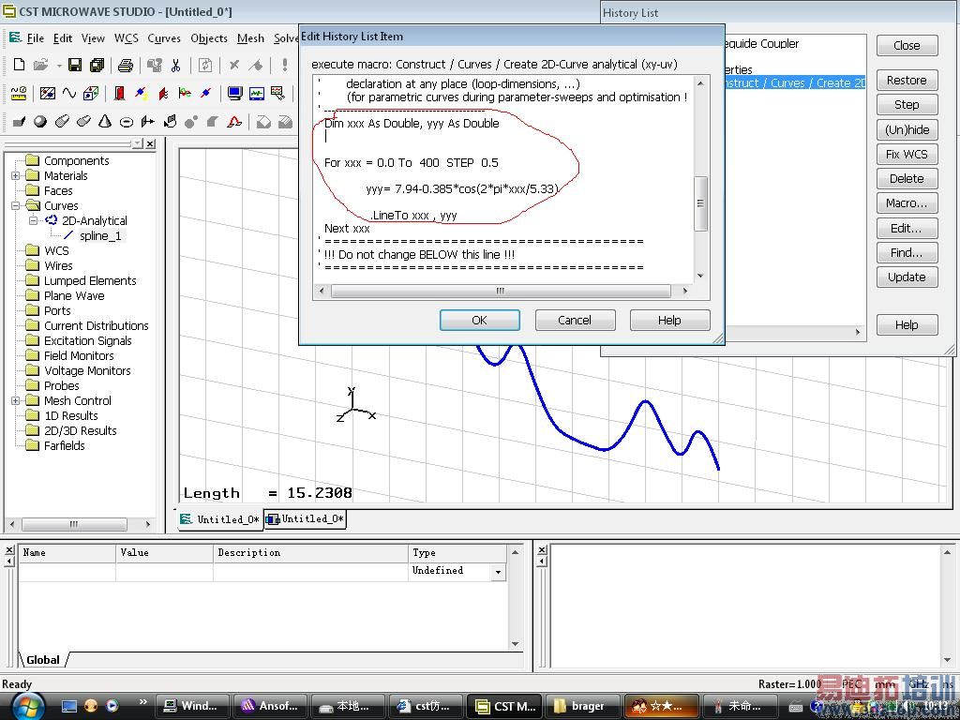Viewport: 960px width, 720px height.
Task: Click the Save All stacked disks icon
Action: pos(97,65)
